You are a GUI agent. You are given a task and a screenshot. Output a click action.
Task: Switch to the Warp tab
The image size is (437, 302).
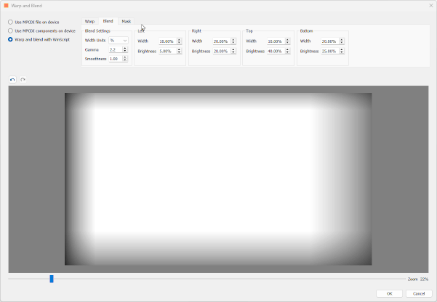click(89, 22)
